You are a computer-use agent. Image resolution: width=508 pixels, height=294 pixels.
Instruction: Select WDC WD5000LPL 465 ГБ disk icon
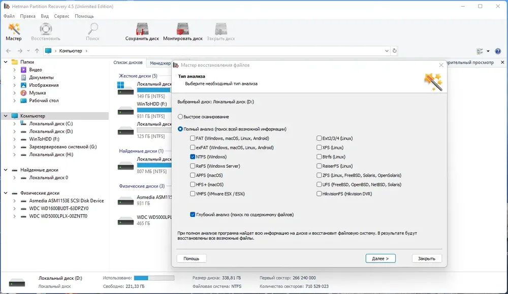click(125, 221)
